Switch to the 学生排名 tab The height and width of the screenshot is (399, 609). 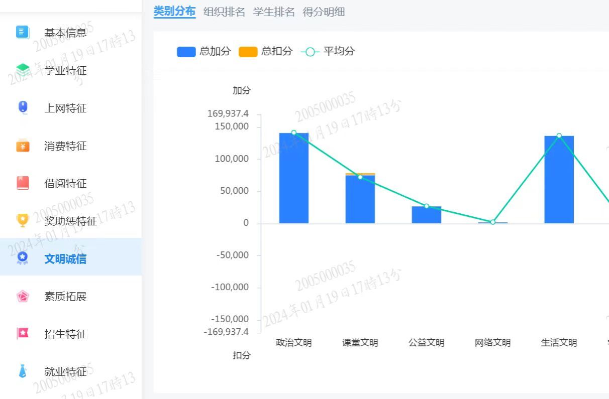tap(274, 12)
